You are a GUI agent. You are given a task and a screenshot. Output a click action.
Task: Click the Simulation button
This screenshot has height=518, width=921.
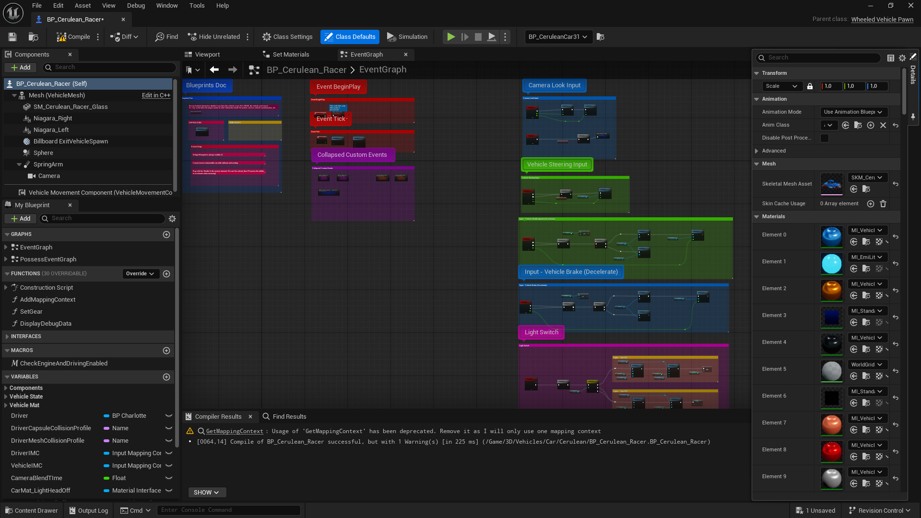coord(407,37)
